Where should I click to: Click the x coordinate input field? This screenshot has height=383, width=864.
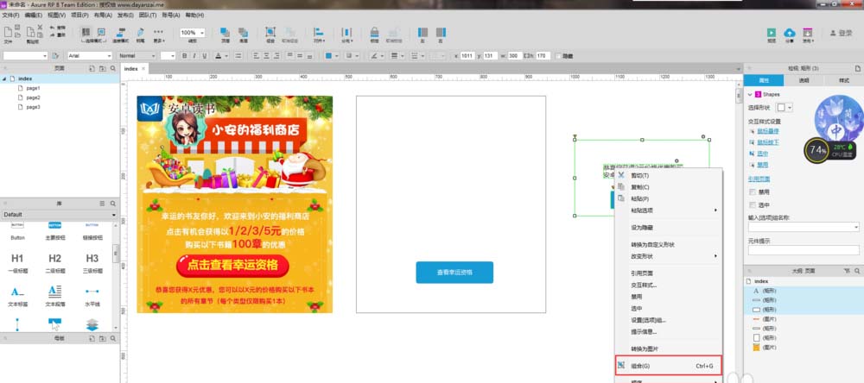(x=467, y=55)
